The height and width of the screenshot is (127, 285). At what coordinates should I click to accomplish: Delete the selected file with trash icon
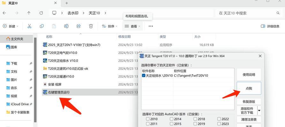pos(91,26)
